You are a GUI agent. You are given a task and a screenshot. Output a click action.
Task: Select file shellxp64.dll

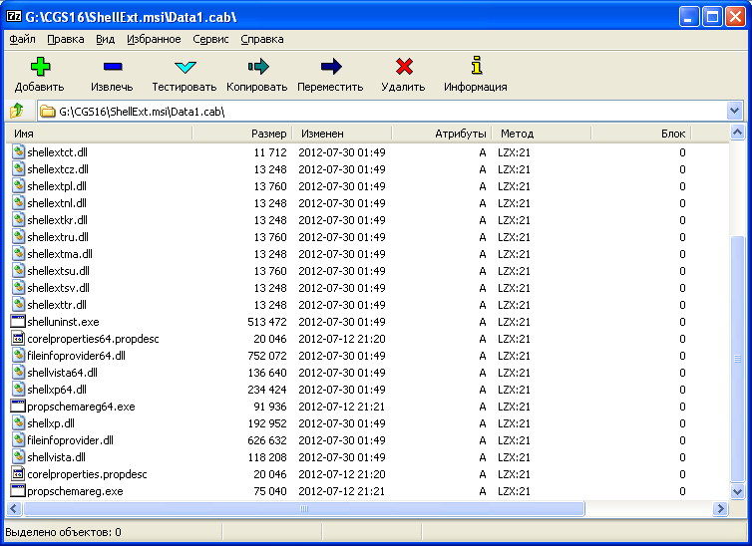pyautogui.click(x=57, y=390)
